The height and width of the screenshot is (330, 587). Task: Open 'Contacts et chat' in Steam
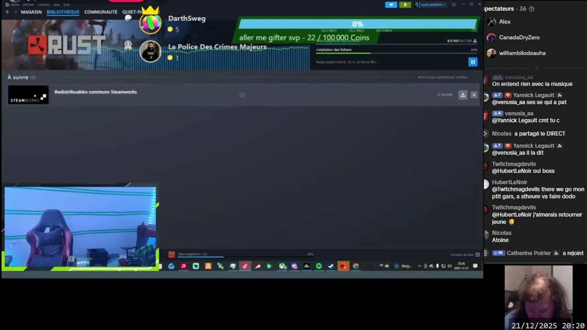pyautogui.click(x=465, y=255)
